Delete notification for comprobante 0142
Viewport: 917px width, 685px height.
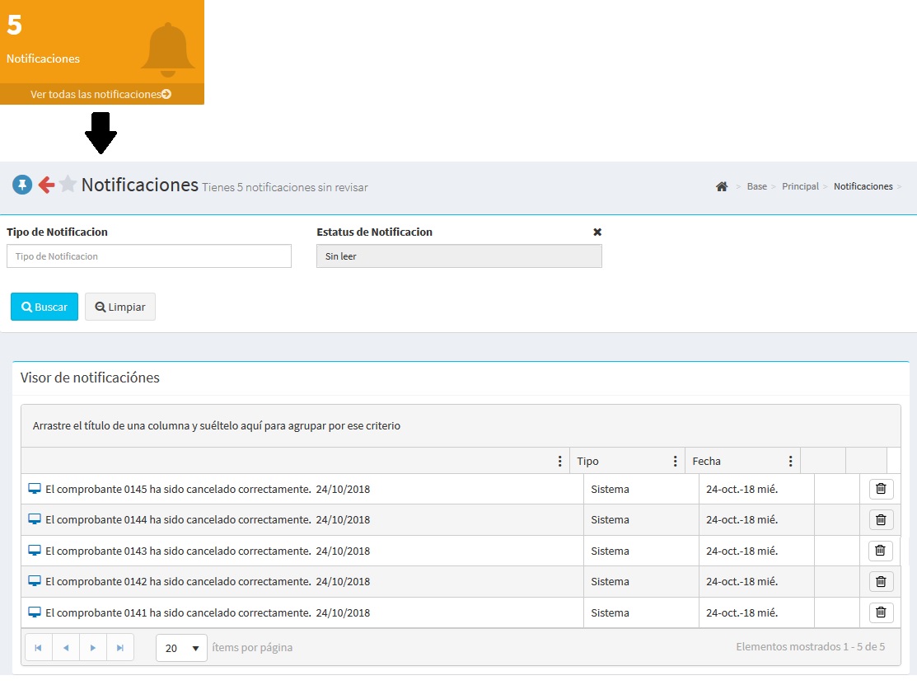click(x=881, y=581)
